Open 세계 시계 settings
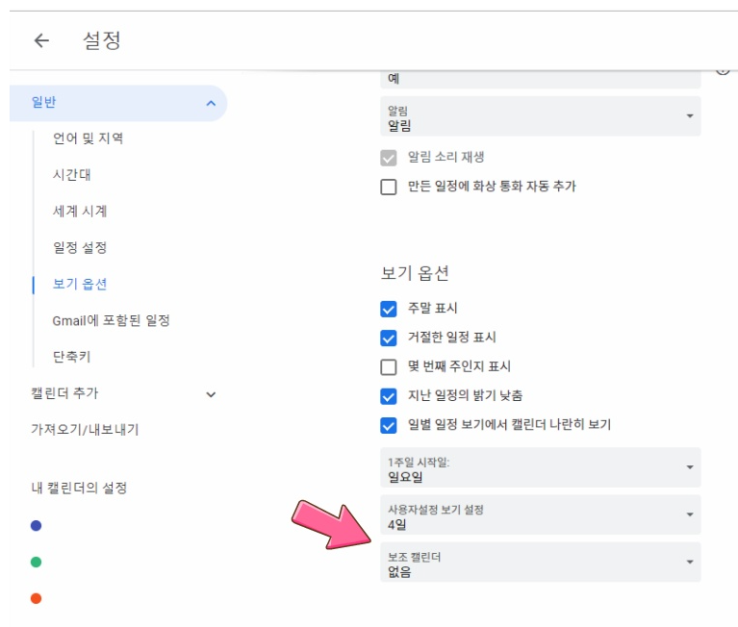 click(80, 211)
